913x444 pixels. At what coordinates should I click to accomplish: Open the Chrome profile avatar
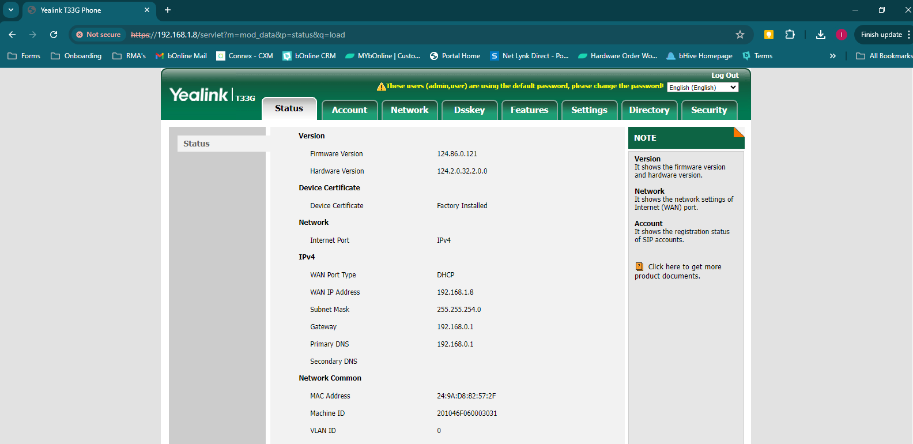(842, 35)
